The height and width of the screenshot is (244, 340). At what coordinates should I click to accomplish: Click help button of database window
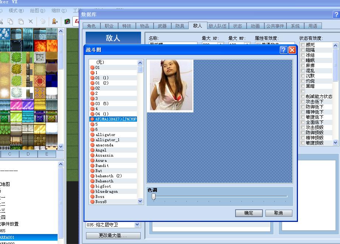pos(336,14)
